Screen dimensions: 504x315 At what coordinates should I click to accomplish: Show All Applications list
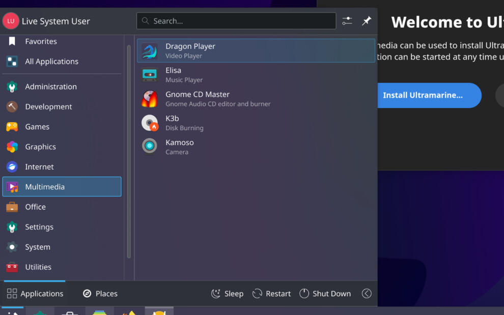[x=62, y=62]
